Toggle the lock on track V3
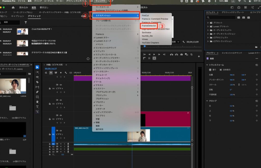 (x=50, y=104)
